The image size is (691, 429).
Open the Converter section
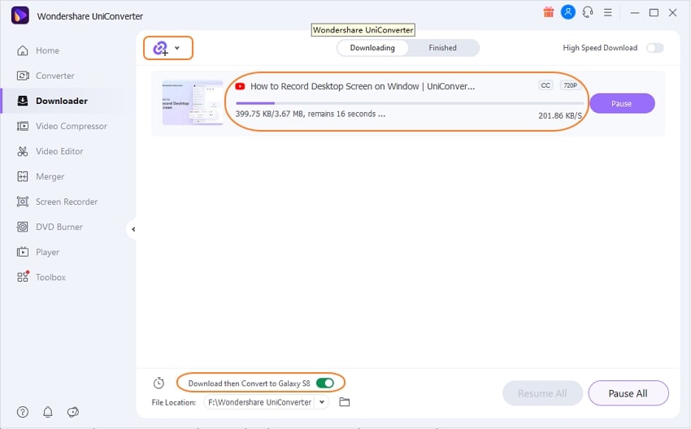pos(54,76)
